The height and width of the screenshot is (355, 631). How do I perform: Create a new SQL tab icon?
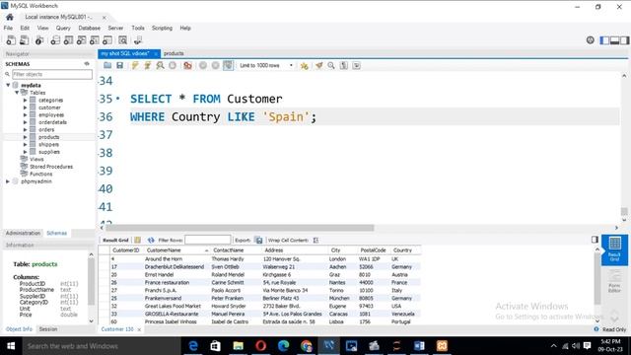tap(11, 40)
